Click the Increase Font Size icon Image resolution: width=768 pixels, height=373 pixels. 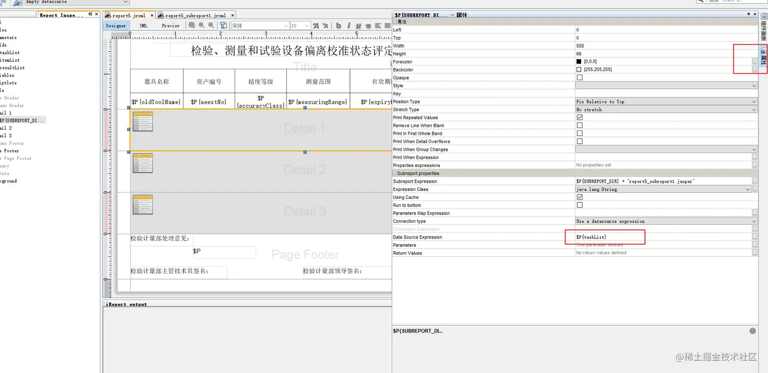[315, 25]
